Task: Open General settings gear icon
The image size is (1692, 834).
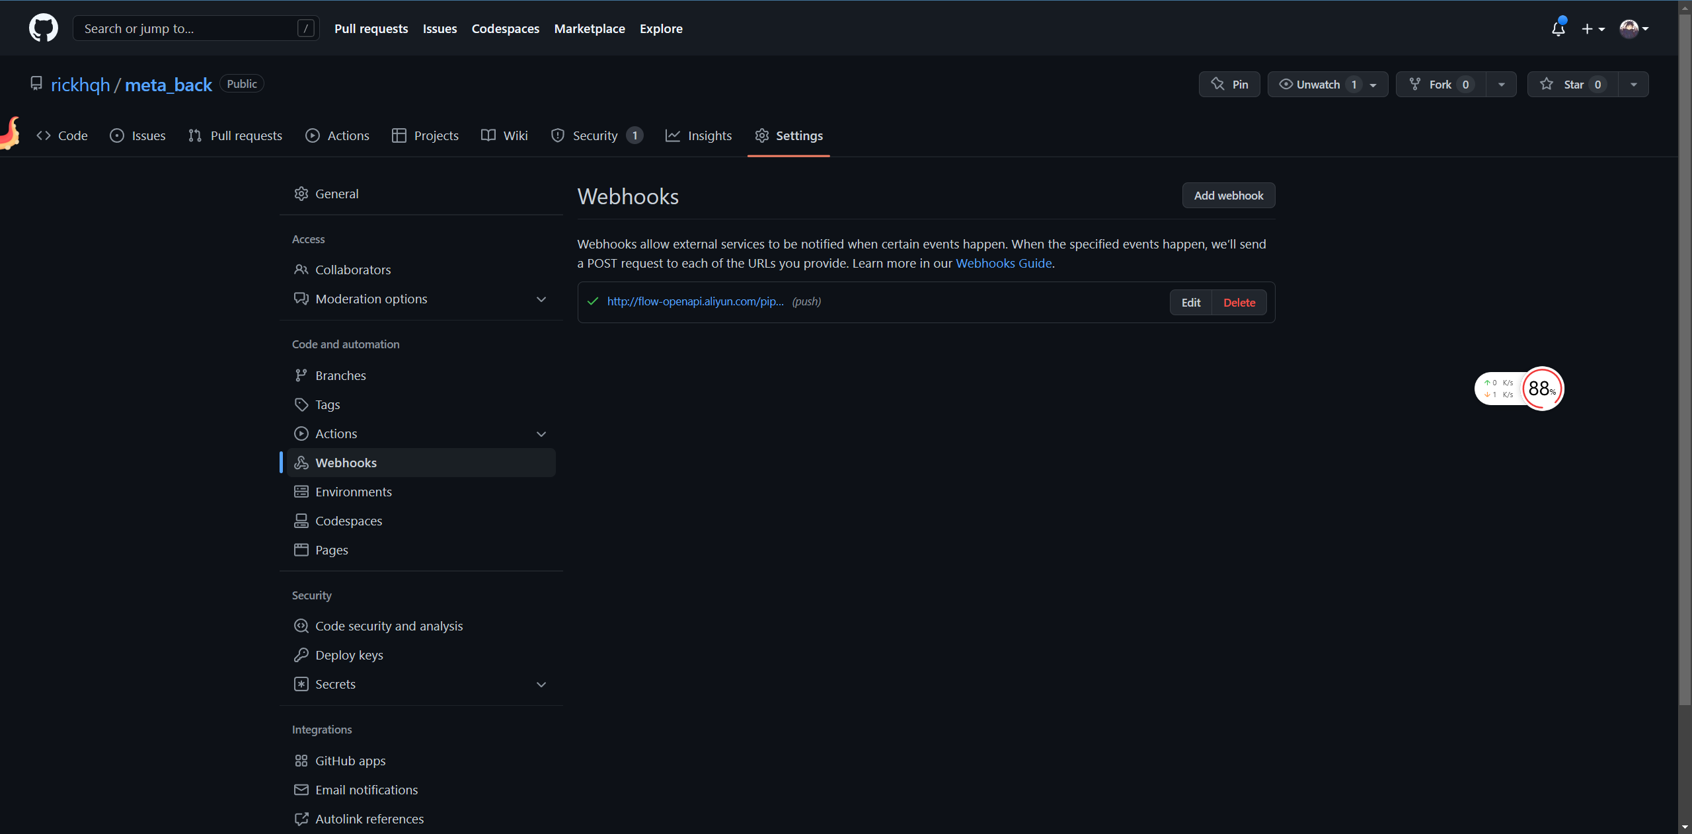Action: point(301,194)
